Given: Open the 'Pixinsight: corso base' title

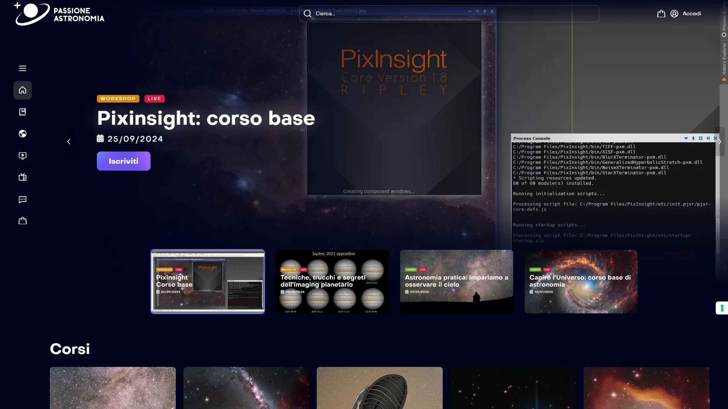Looking at the screenshot, I should pyautogui.click(x=206, y=118).
